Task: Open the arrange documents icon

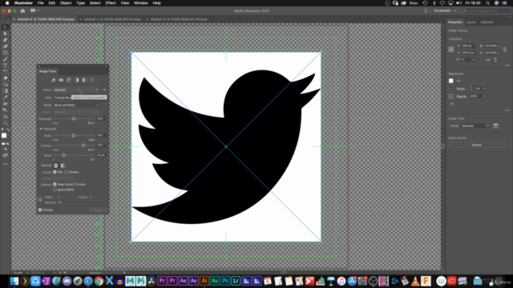Action: click(x=34, y=10)
